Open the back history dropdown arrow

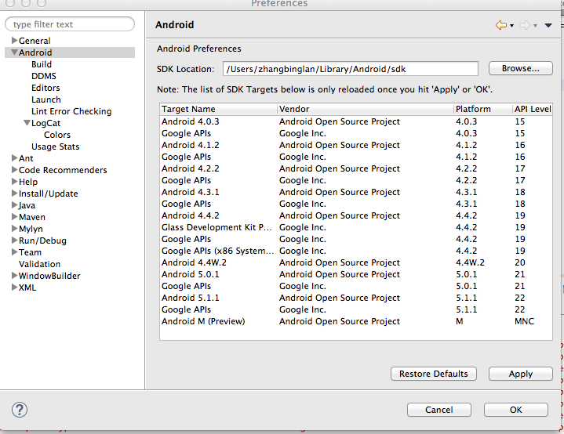tap(511, 27)
